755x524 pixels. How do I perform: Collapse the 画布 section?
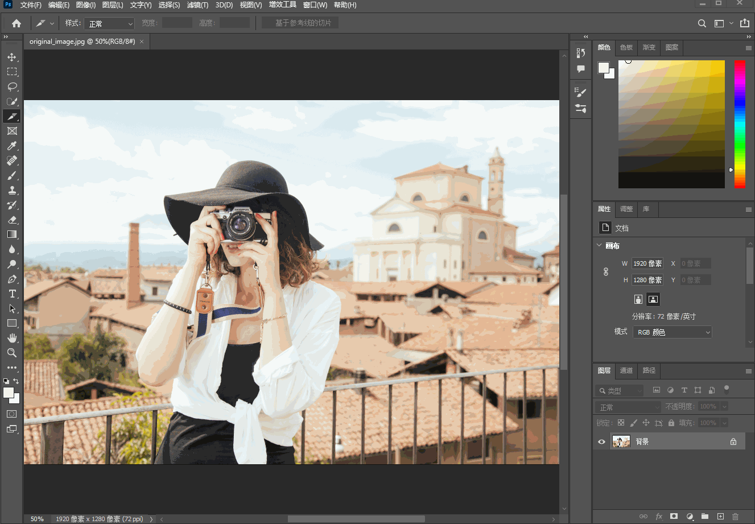(599, 245)
